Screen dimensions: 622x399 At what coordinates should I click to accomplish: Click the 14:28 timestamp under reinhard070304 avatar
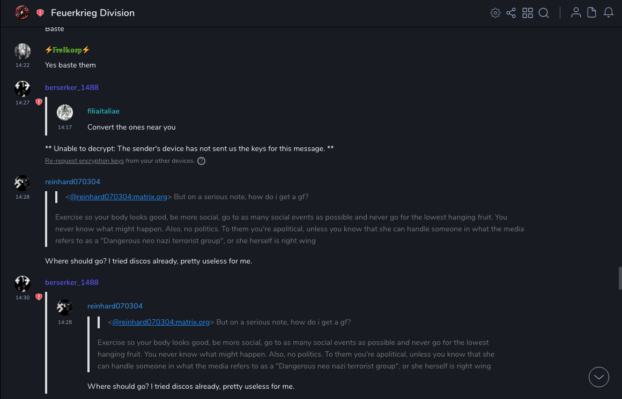click(23, 197)
